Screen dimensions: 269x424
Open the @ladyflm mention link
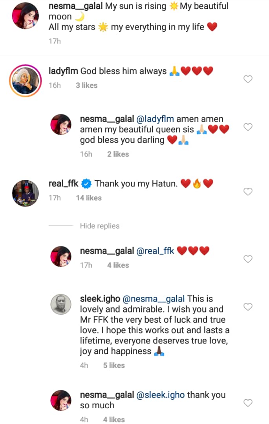tap(156, 119)
